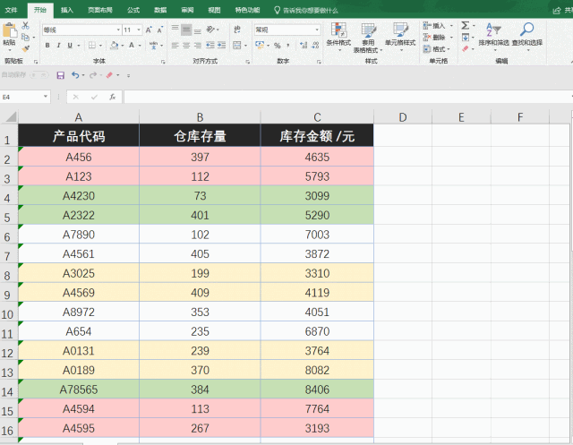Switch to the Page Layout (页面布局) tab
The width and height of the screenshot is (573, 445).
(99, 10)
